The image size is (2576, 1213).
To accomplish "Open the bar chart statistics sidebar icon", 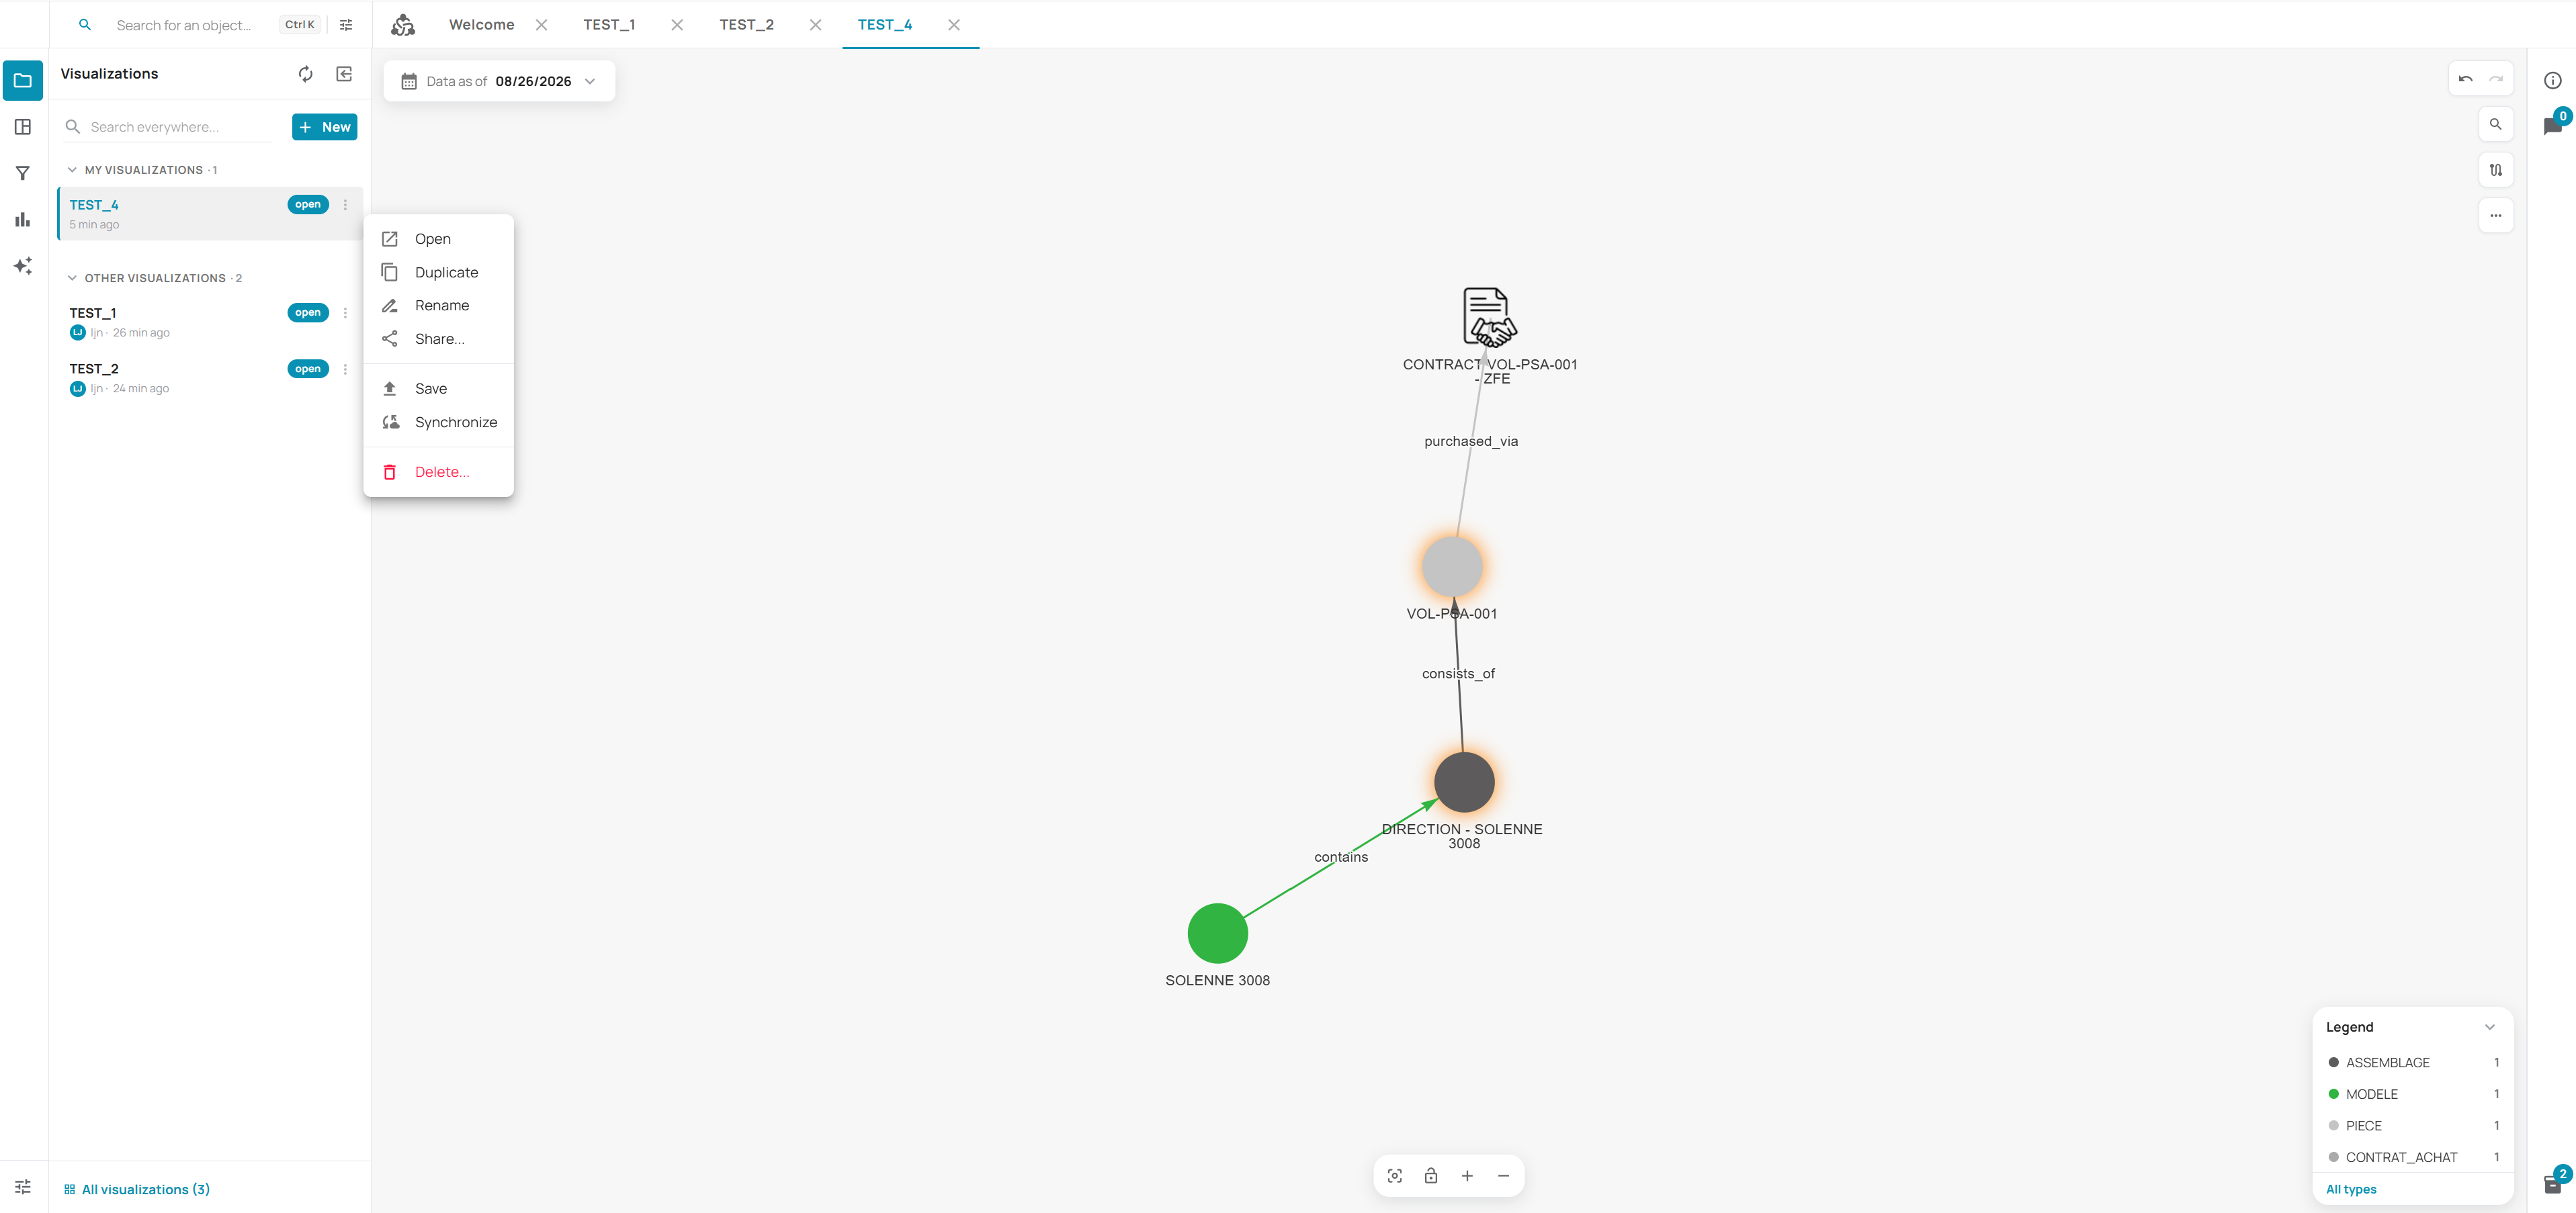I will coord(23,219).
